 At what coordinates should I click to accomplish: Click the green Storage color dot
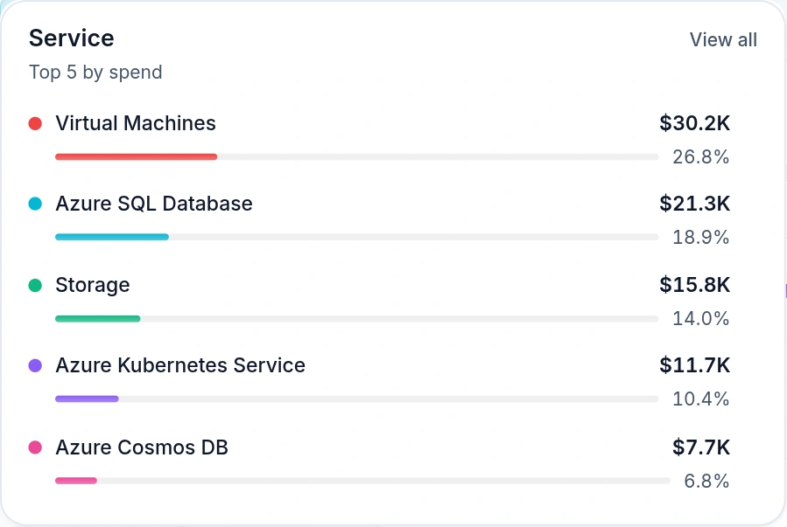tap(35, 285)
